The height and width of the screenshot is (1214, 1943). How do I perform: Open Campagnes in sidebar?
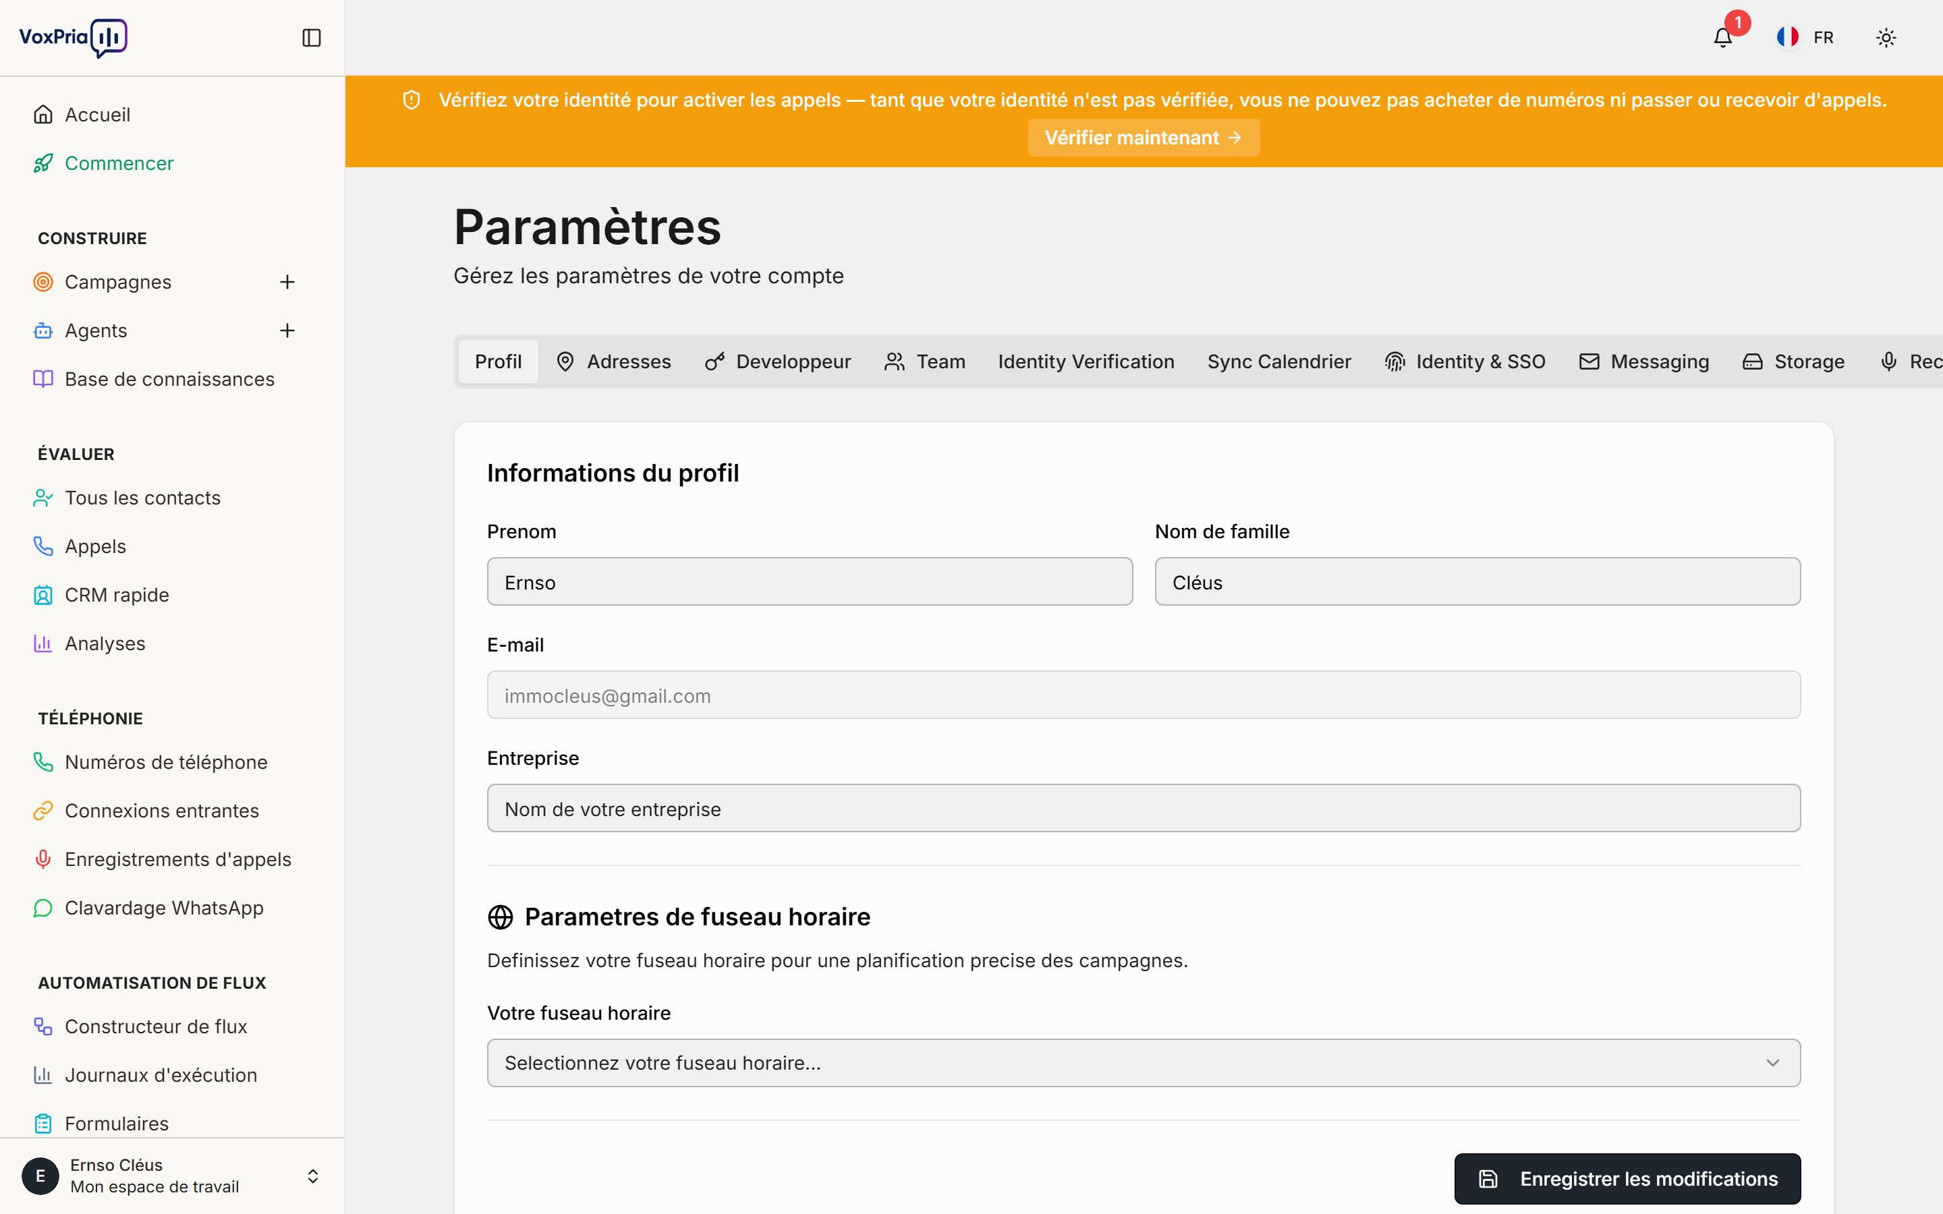(118, 282)
